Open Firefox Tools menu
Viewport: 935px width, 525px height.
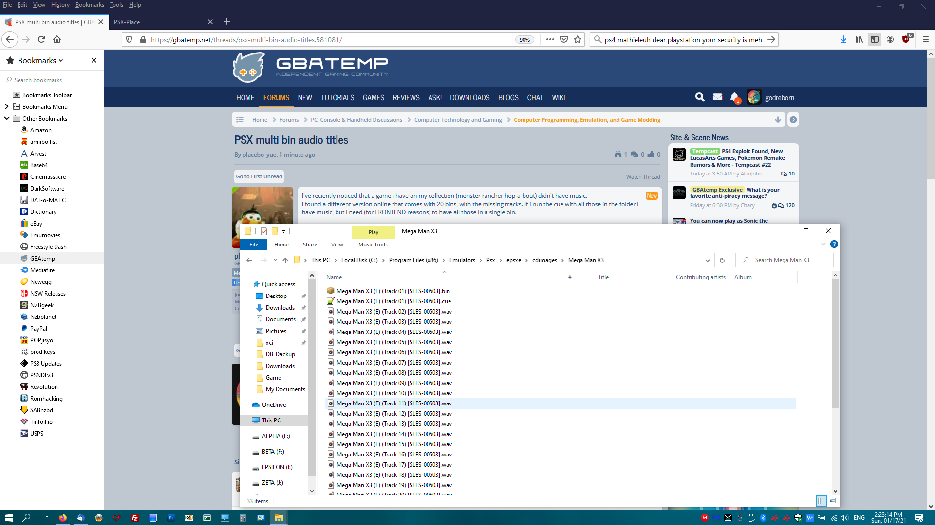pos(116,5)
